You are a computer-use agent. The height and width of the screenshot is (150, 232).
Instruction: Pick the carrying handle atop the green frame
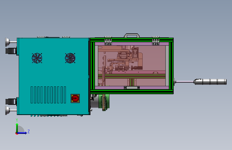point(132,35)
